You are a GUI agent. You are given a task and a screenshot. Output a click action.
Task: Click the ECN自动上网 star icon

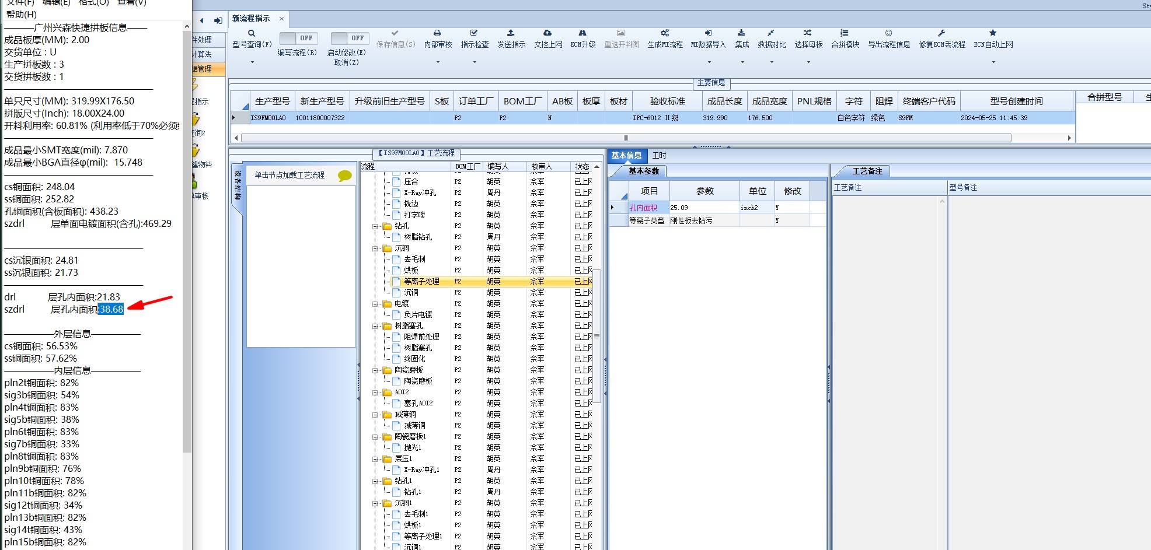[993, 33]
